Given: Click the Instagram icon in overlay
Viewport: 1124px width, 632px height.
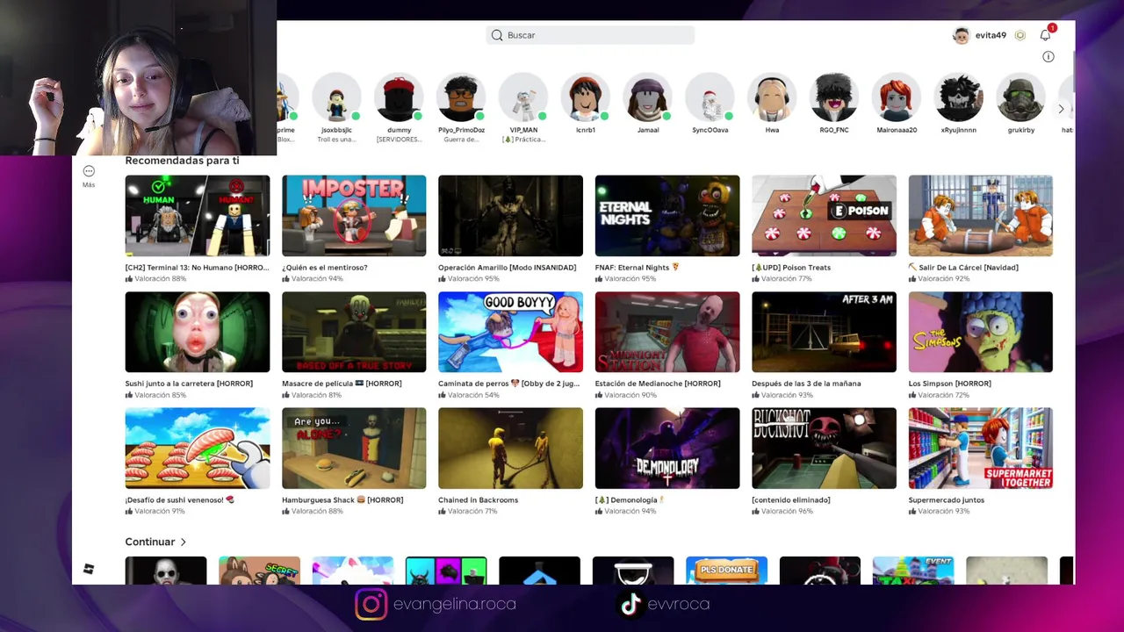Looking at the screenshot, I should tap(371, 604).
